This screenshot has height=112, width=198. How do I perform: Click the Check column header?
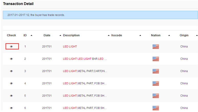(x=11, y=35)
